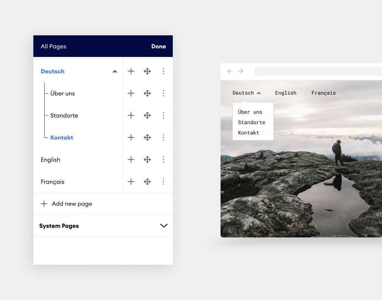Open more options for Über uns
This screenshot has width=382, height=300.
tap(163, 93)
